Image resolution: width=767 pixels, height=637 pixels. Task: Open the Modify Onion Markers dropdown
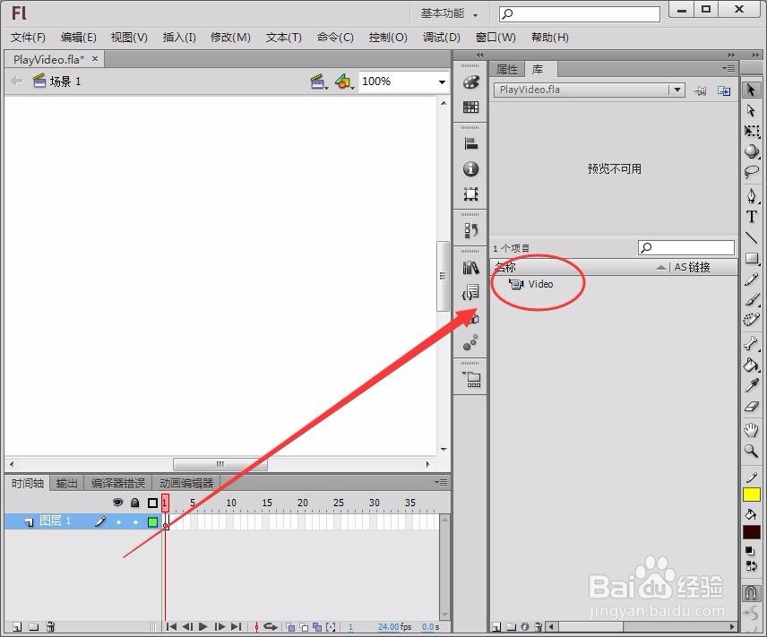coord(332,627)
